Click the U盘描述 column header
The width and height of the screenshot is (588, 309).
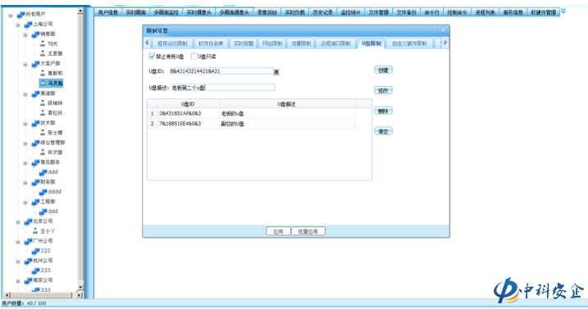tap(287, 104)
